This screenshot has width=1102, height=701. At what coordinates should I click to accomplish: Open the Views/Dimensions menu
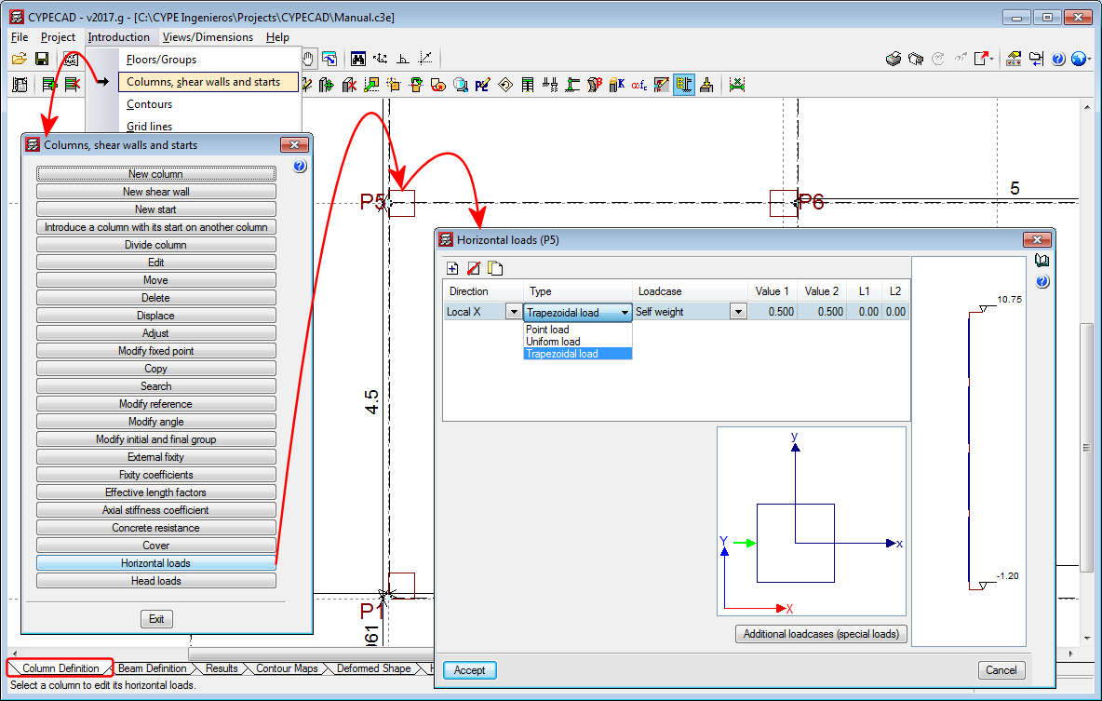pos(208,37)
